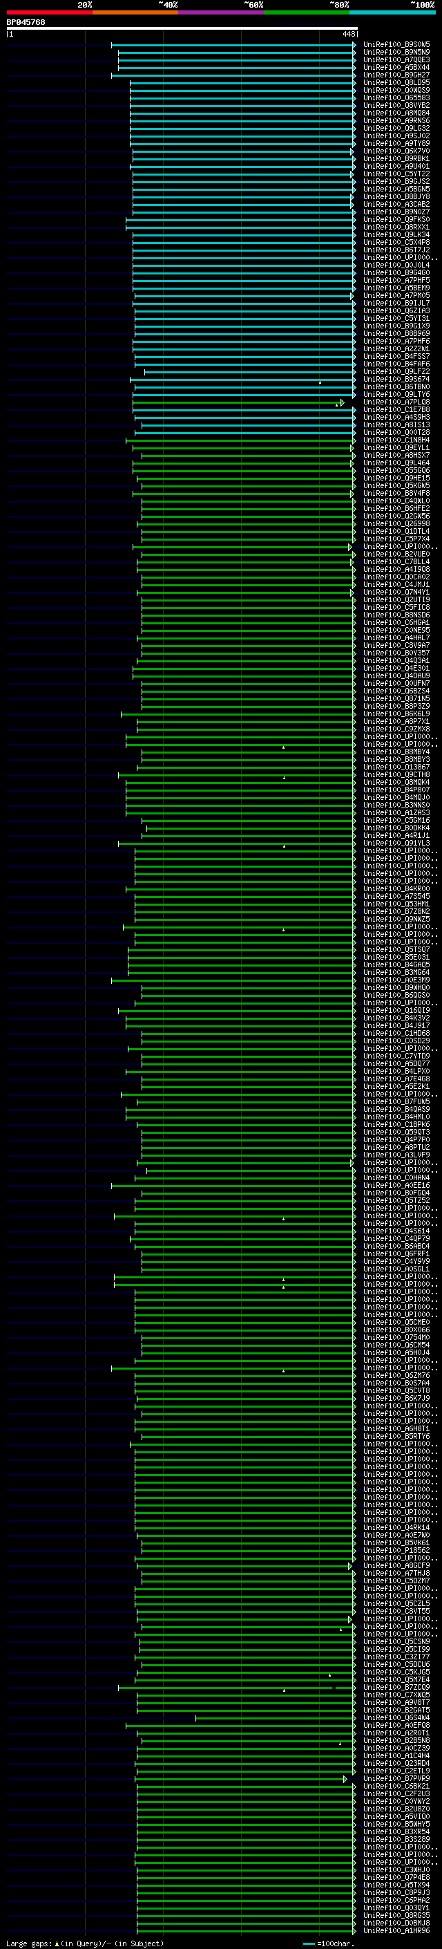
Task: Open the UniRef100_Q8RXX1 entry
Action: click(396, 227)
